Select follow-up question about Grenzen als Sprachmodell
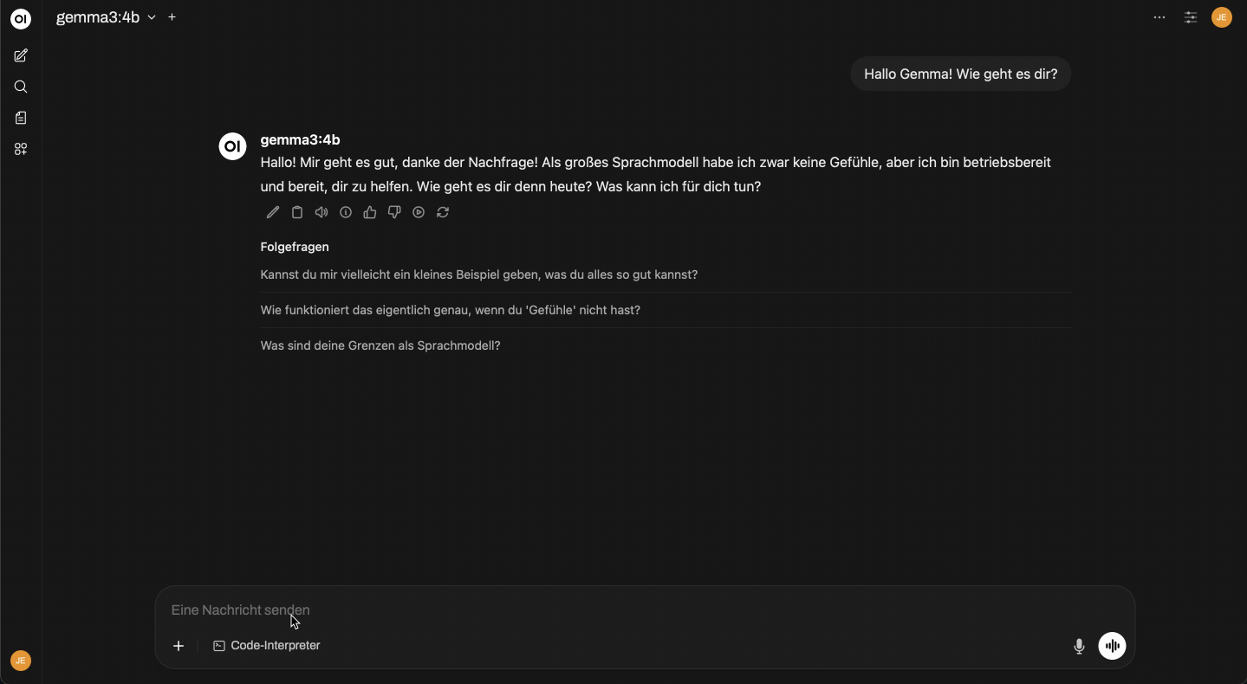The image size is (1247, 684). (380, 345)
